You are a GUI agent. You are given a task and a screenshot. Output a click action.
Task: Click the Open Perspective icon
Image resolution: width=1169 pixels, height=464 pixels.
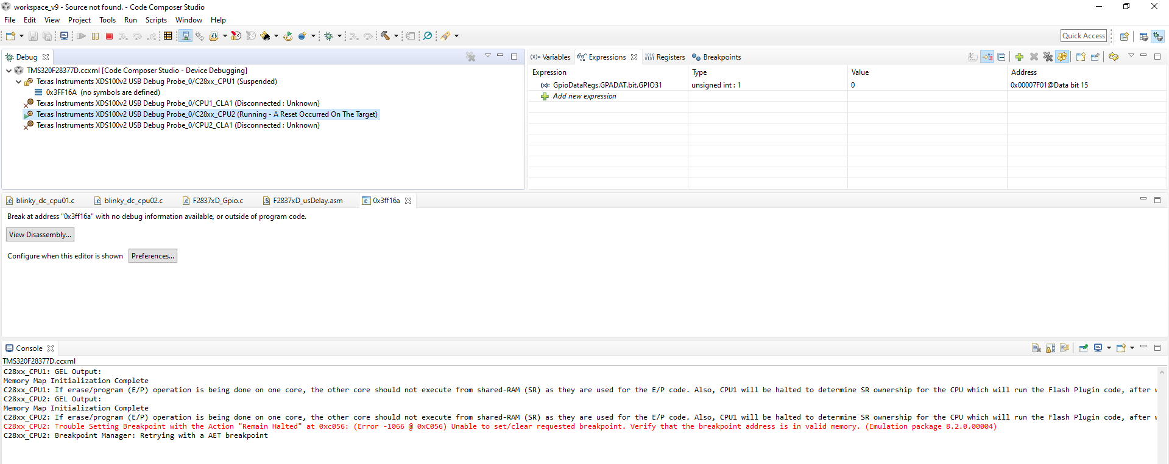click(1125, 36)
